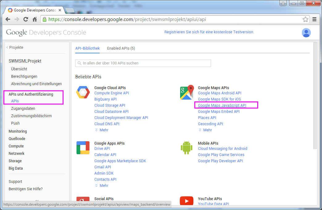Image resolution: width=322 pixels, height=210 pixels.
Task: Open the Compute Engine API link
Action: (111, 93)
